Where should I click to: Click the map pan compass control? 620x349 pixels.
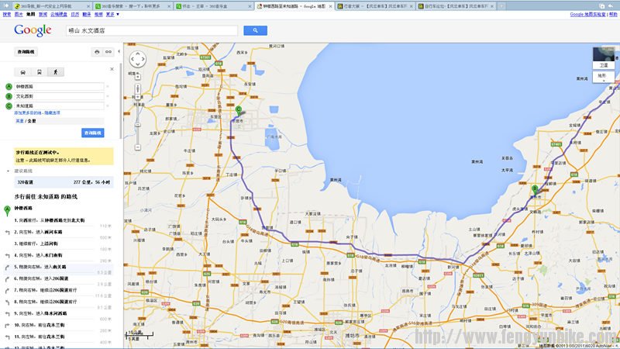[137, 59]
